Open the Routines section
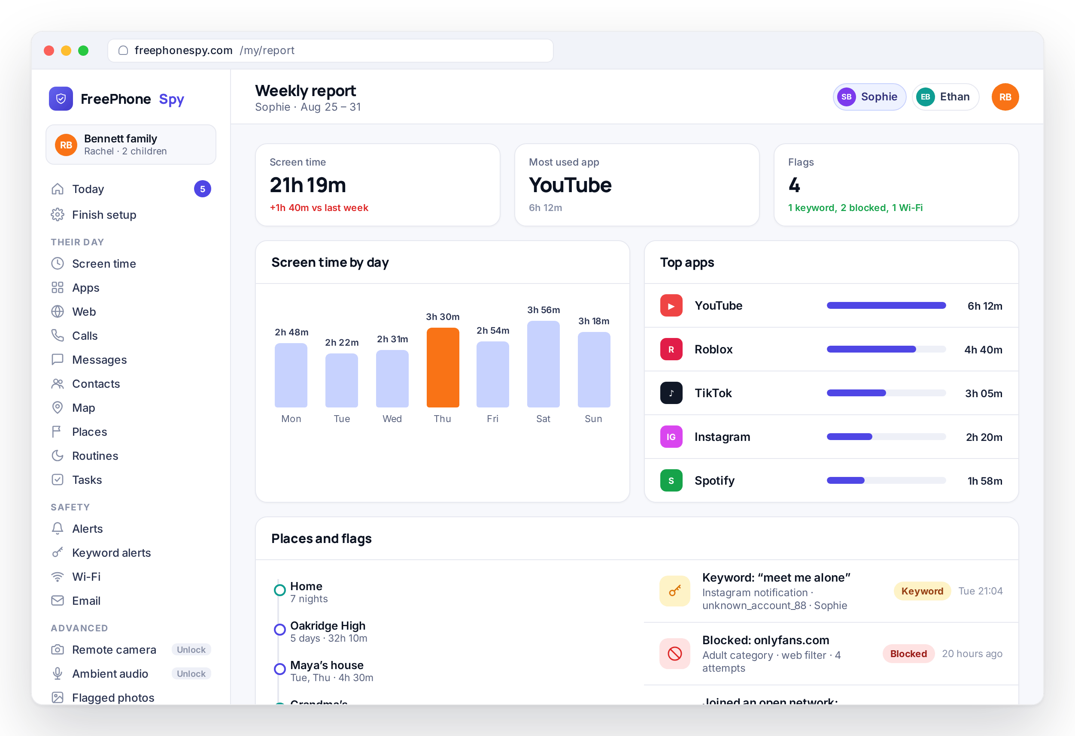 tap(131, 456)
